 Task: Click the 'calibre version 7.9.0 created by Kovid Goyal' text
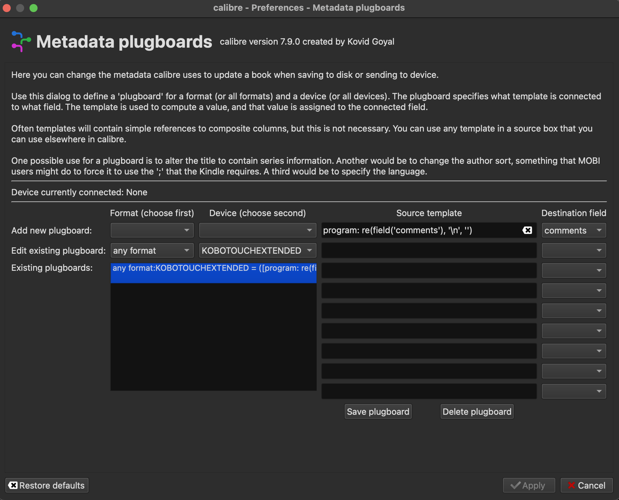(x=307, y=42)
